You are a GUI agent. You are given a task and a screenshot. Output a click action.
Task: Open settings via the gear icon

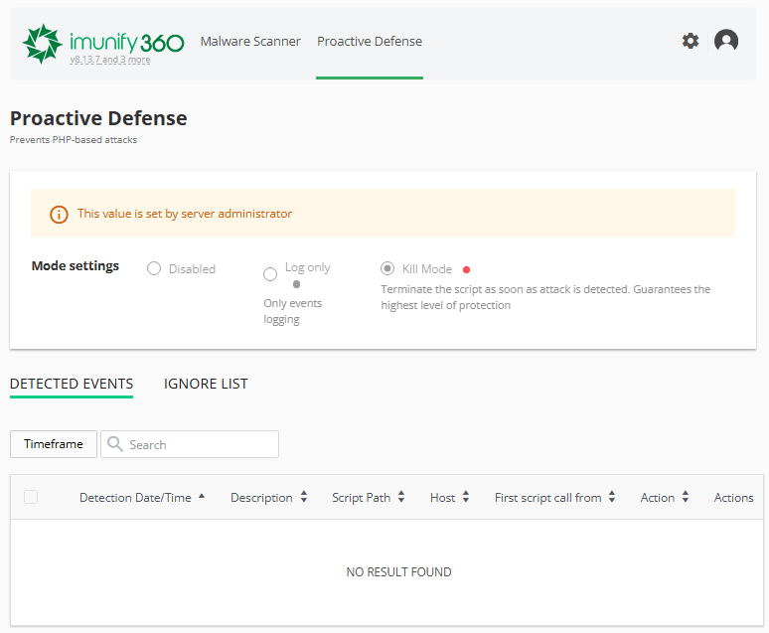691,41
